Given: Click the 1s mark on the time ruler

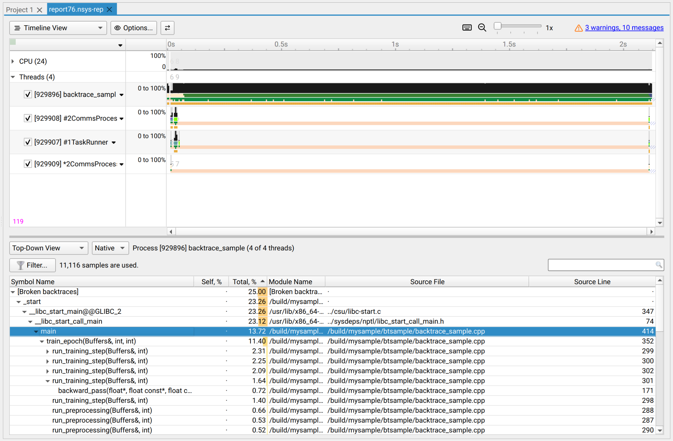Looking at the screenshot, I should point(395,44).
